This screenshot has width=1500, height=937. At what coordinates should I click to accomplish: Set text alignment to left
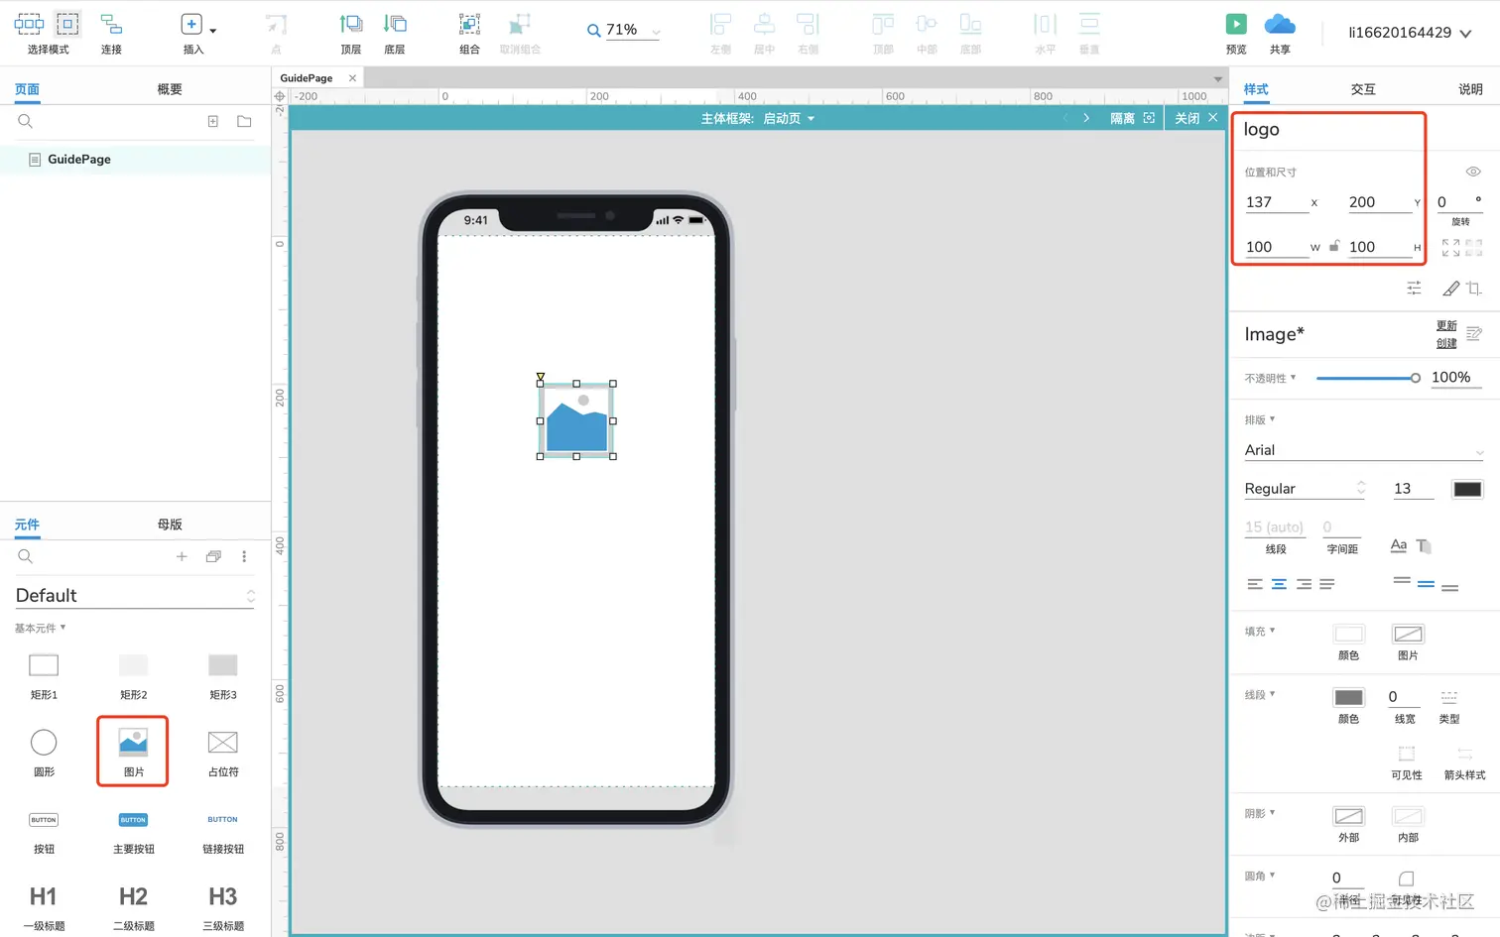pos(1255,584)
